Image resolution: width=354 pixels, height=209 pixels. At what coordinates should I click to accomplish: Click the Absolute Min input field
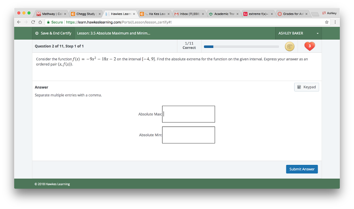point(188,135)
